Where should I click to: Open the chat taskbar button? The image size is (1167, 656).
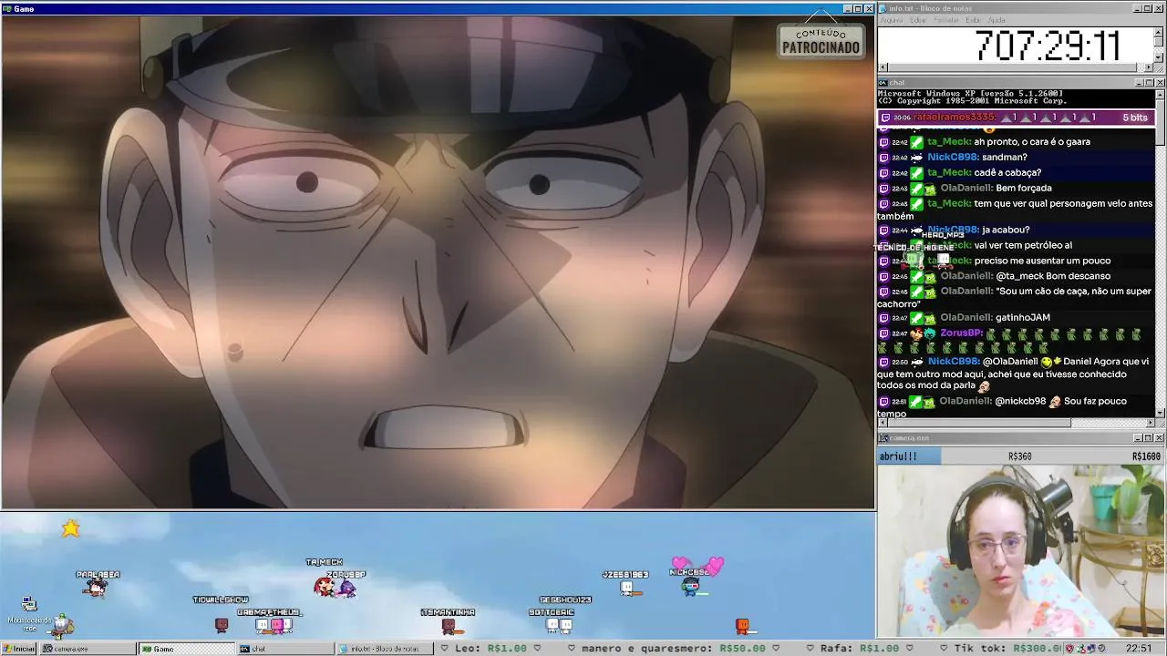(284, 649)
